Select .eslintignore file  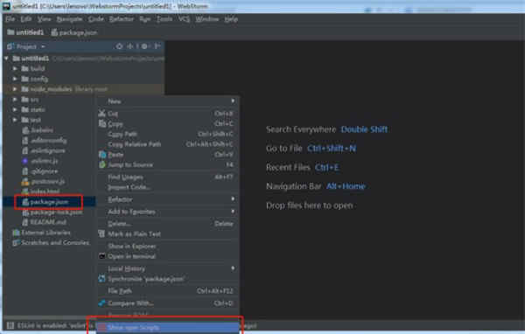tap(48, 150)
